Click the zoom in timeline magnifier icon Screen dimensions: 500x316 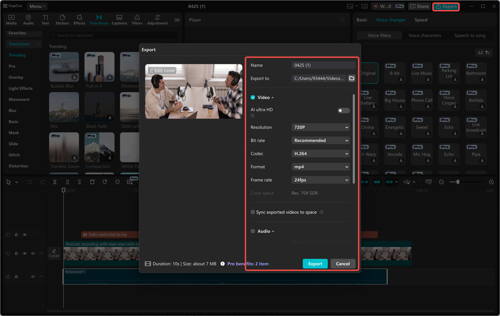tap(491, 182)
